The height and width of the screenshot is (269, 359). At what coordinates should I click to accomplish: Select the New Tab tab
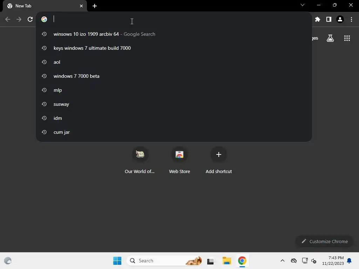[x=45, y=6]
